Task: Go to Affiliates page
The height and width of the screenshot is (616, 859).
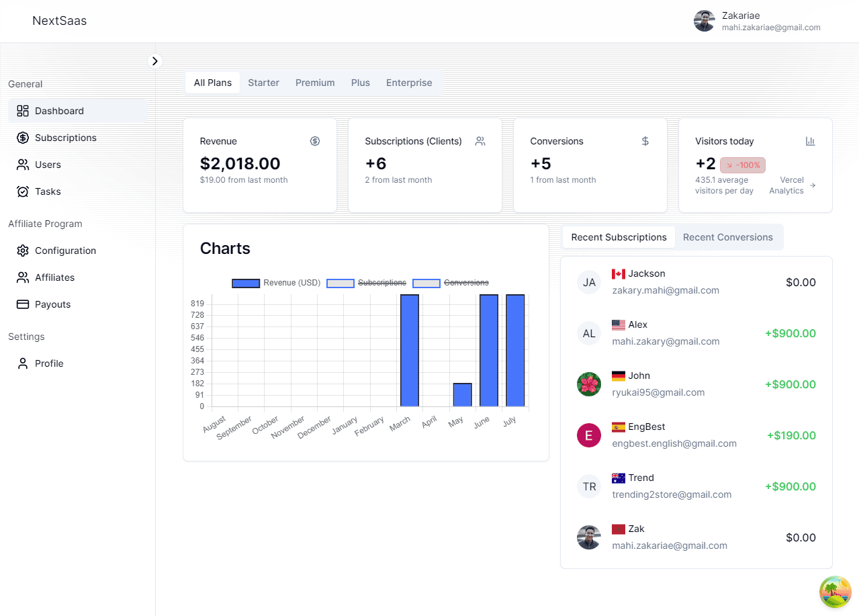Action: pos(54,277)
